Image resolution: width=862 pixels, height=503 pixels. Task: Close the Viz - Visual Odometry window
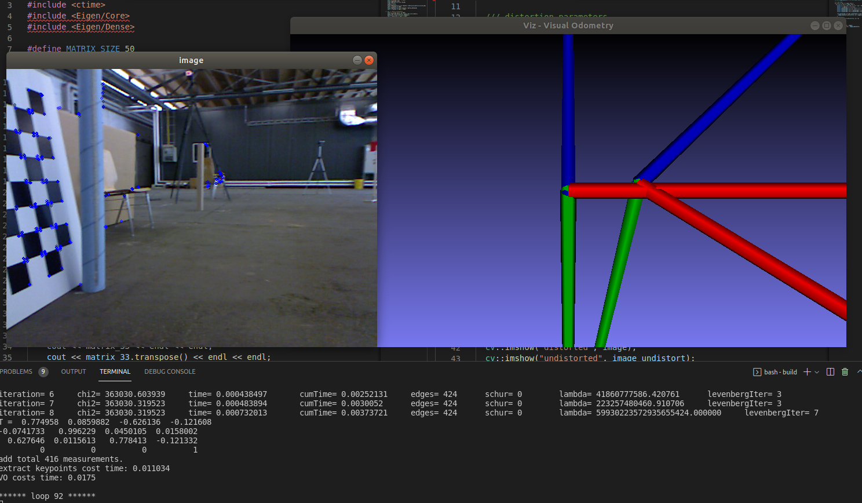[838, 25]
